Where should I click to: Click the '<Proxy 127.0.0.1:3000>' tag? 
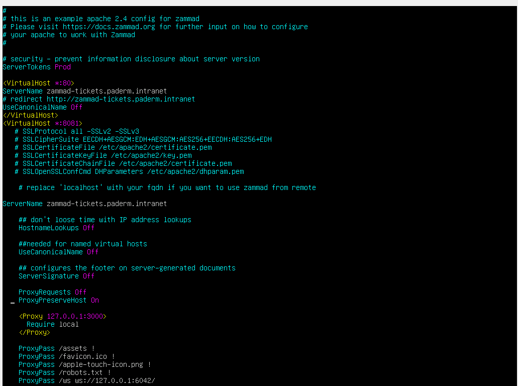[x=62, y=316]
